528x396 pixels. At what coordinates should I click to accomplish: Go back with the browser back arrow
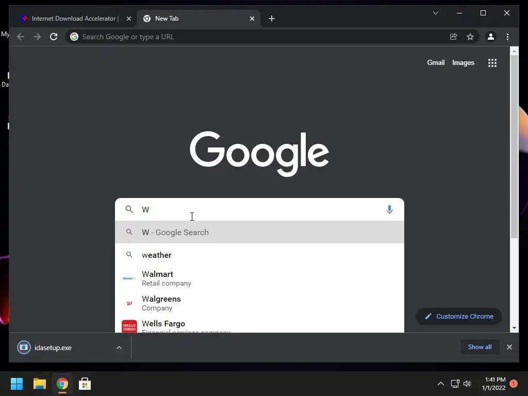point(21,37)
